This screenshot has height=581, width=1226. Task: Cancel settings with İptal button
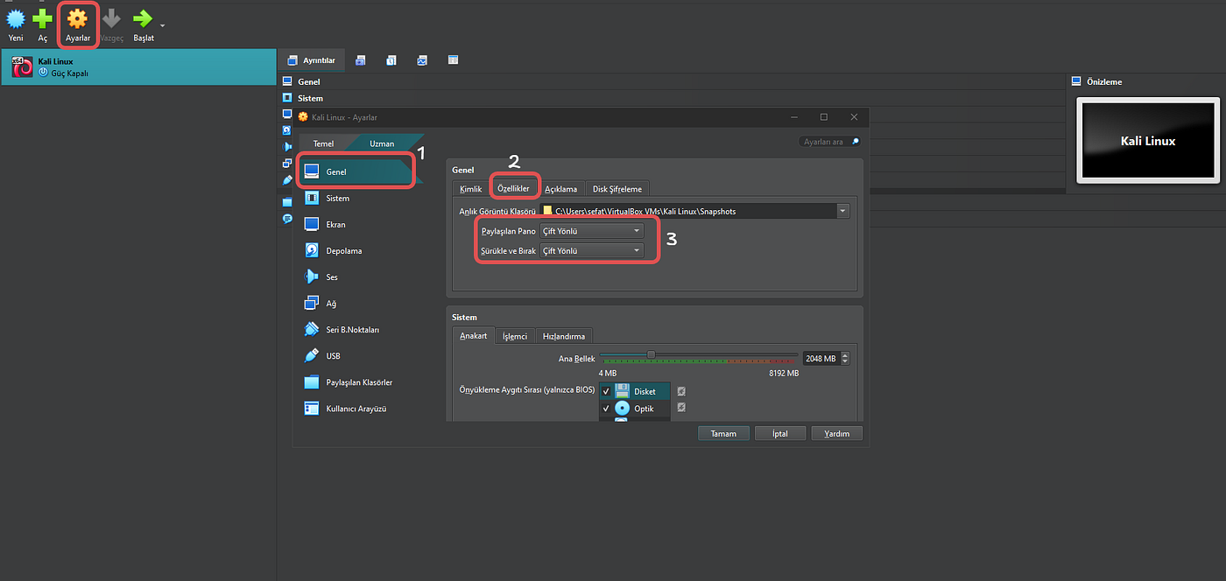(779, 433)
